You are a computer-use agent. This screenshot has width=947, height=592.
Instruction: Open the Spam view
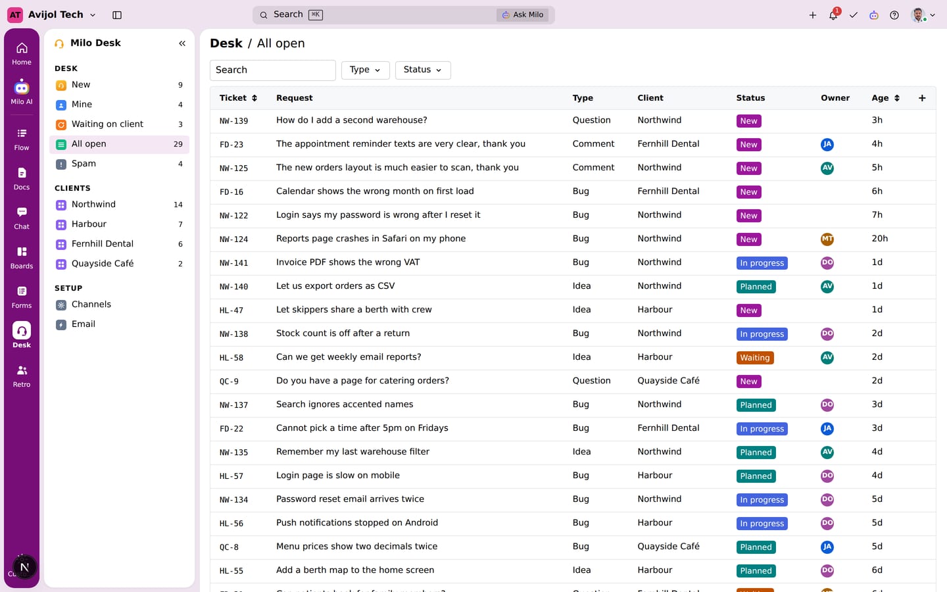click(x=119, y=164)
